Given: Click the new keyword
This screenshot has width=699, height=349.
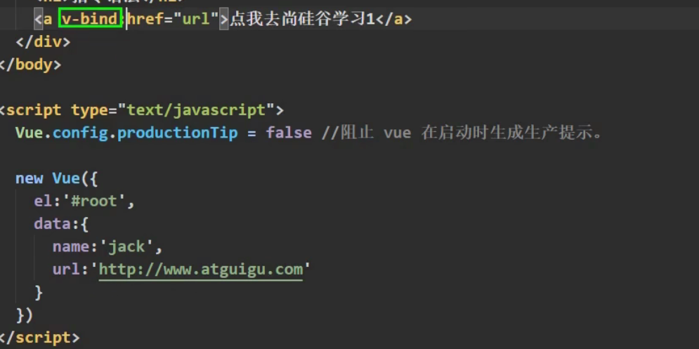Looking at the screenshot, I should [x=29, y=178].
